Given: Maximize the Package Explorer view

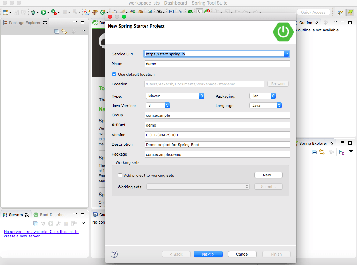Looking at the screenshot, I should [x=83, y=22].
